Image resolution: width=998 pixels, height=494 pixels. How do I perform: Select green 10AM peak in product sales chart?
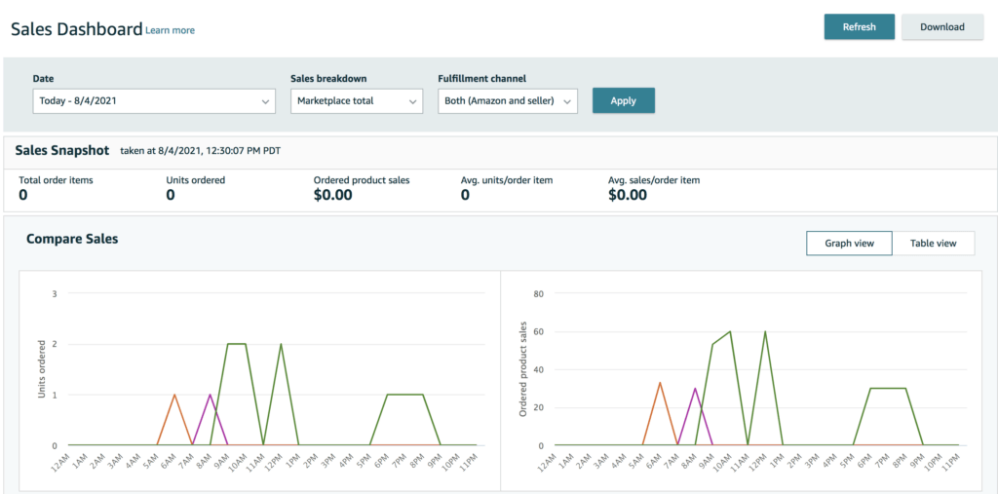tap(730, 332)
